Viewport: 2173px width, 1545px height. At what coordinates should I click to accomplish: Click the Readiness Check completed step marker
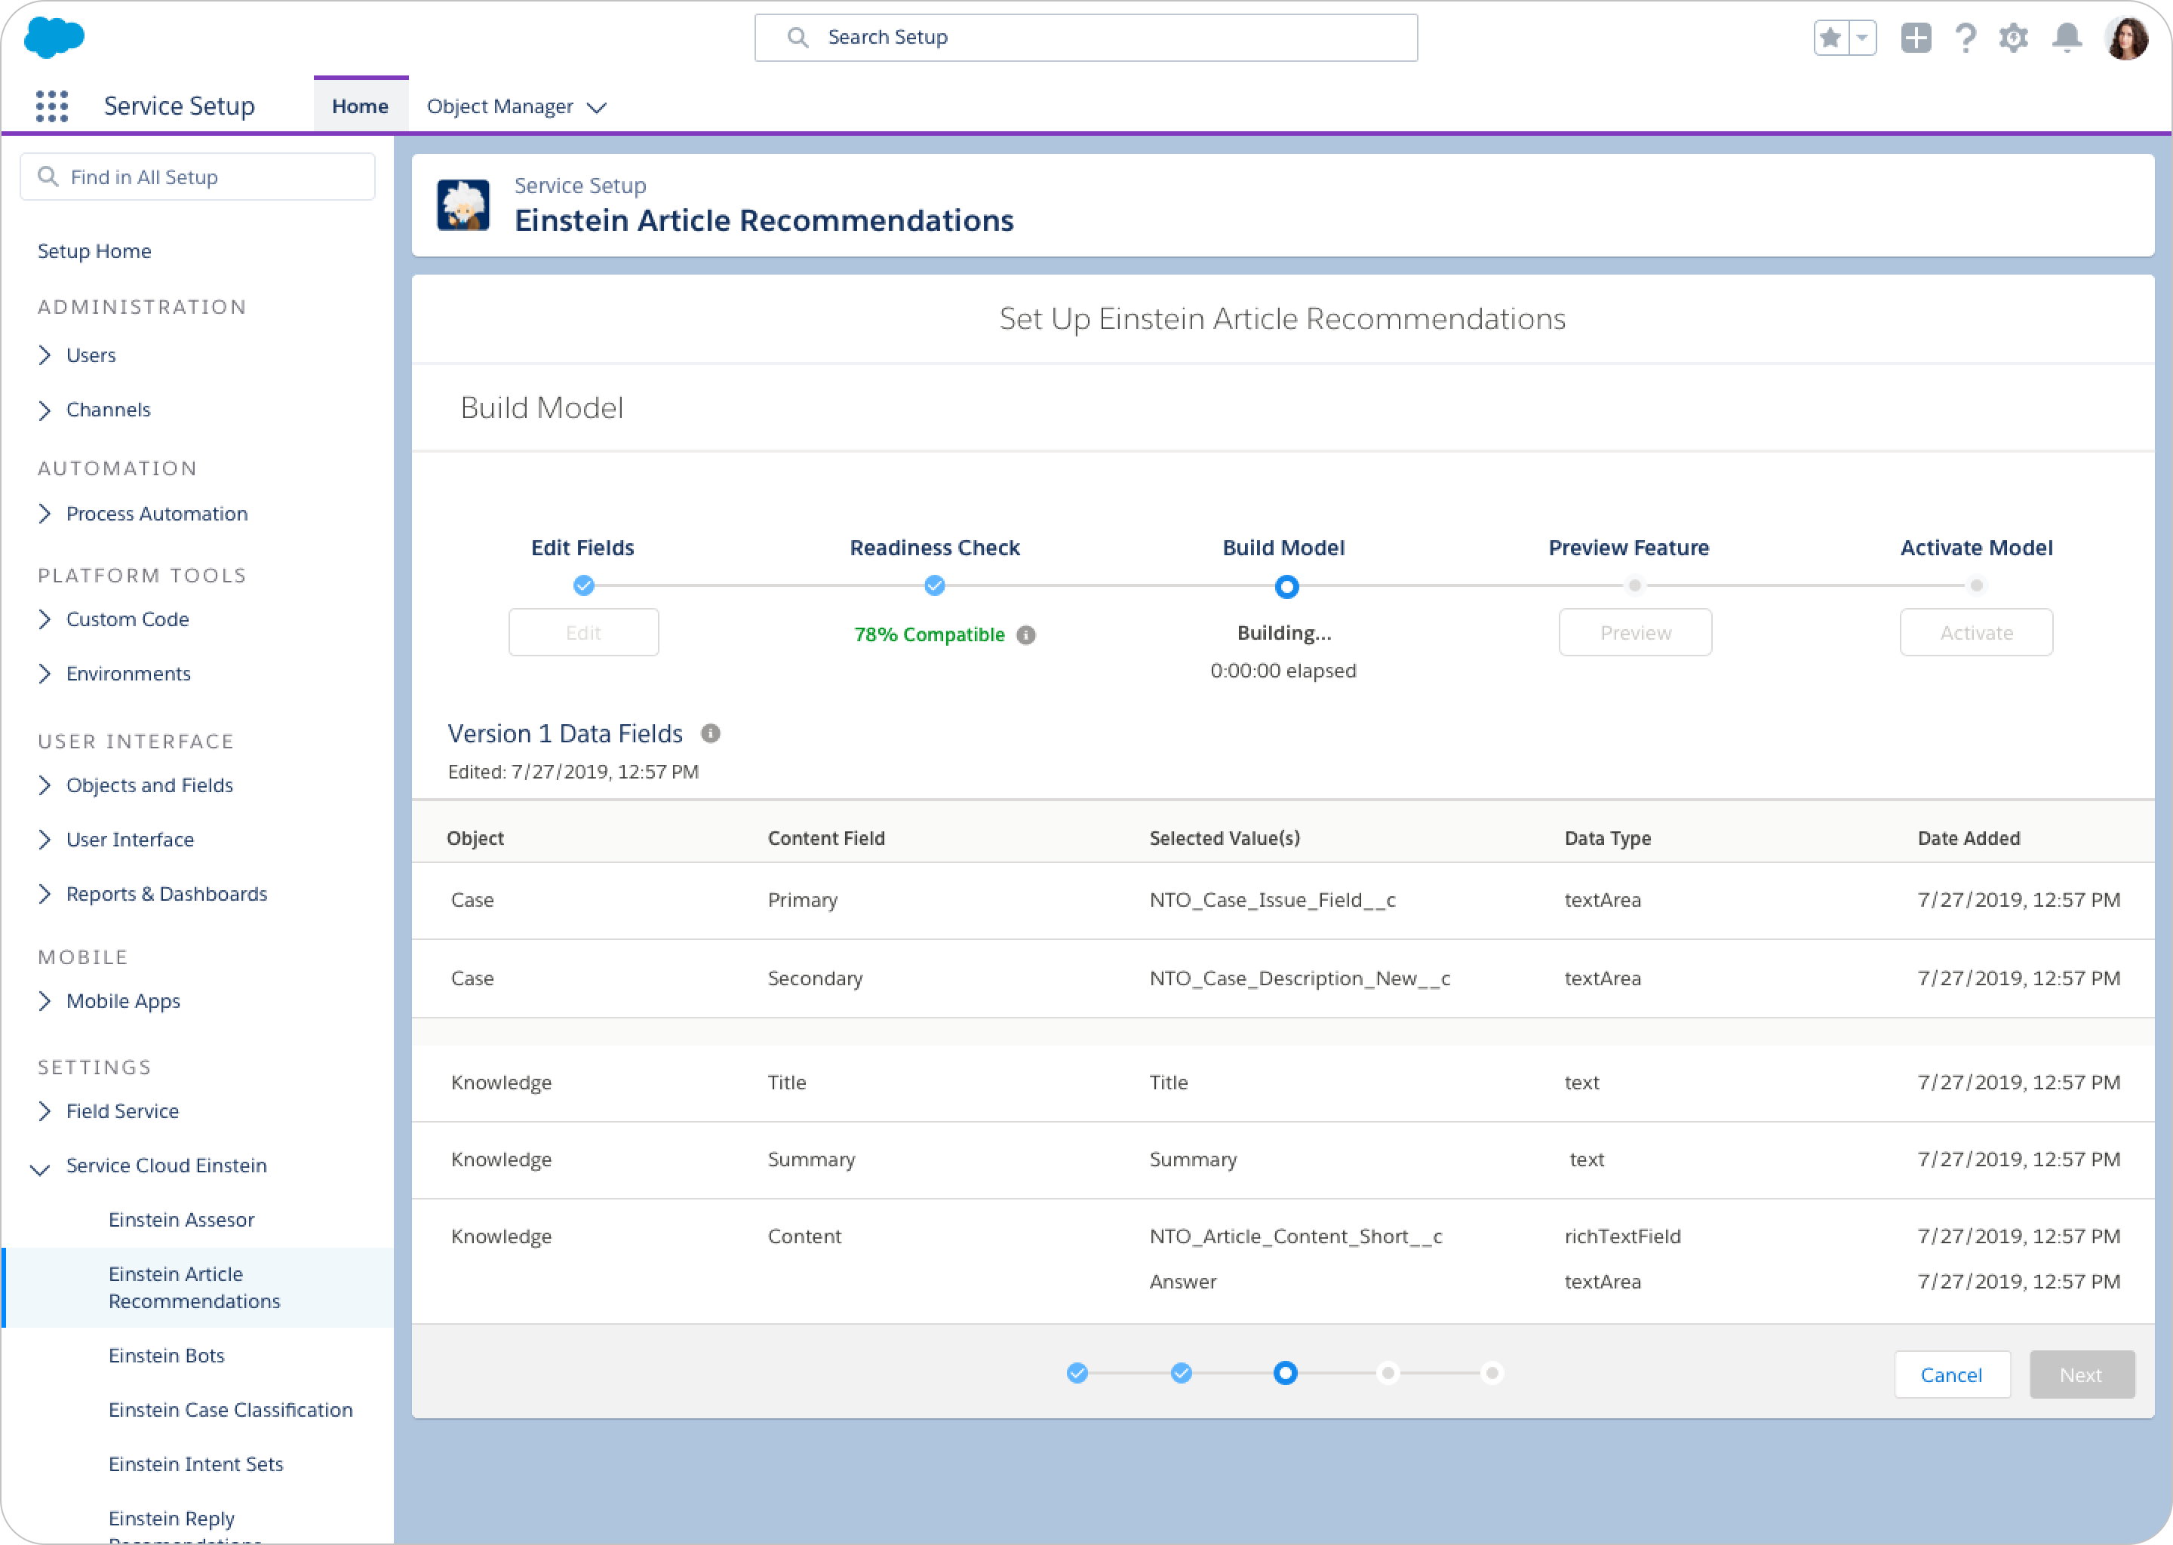pyautogui.click(x=934, y=585)
